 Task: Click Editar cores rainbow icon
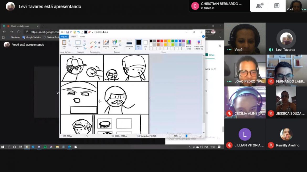coord(189,42)
